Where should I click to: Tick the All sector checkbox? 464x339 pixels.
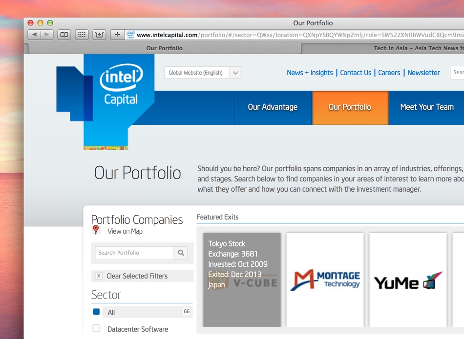[97, 312]
